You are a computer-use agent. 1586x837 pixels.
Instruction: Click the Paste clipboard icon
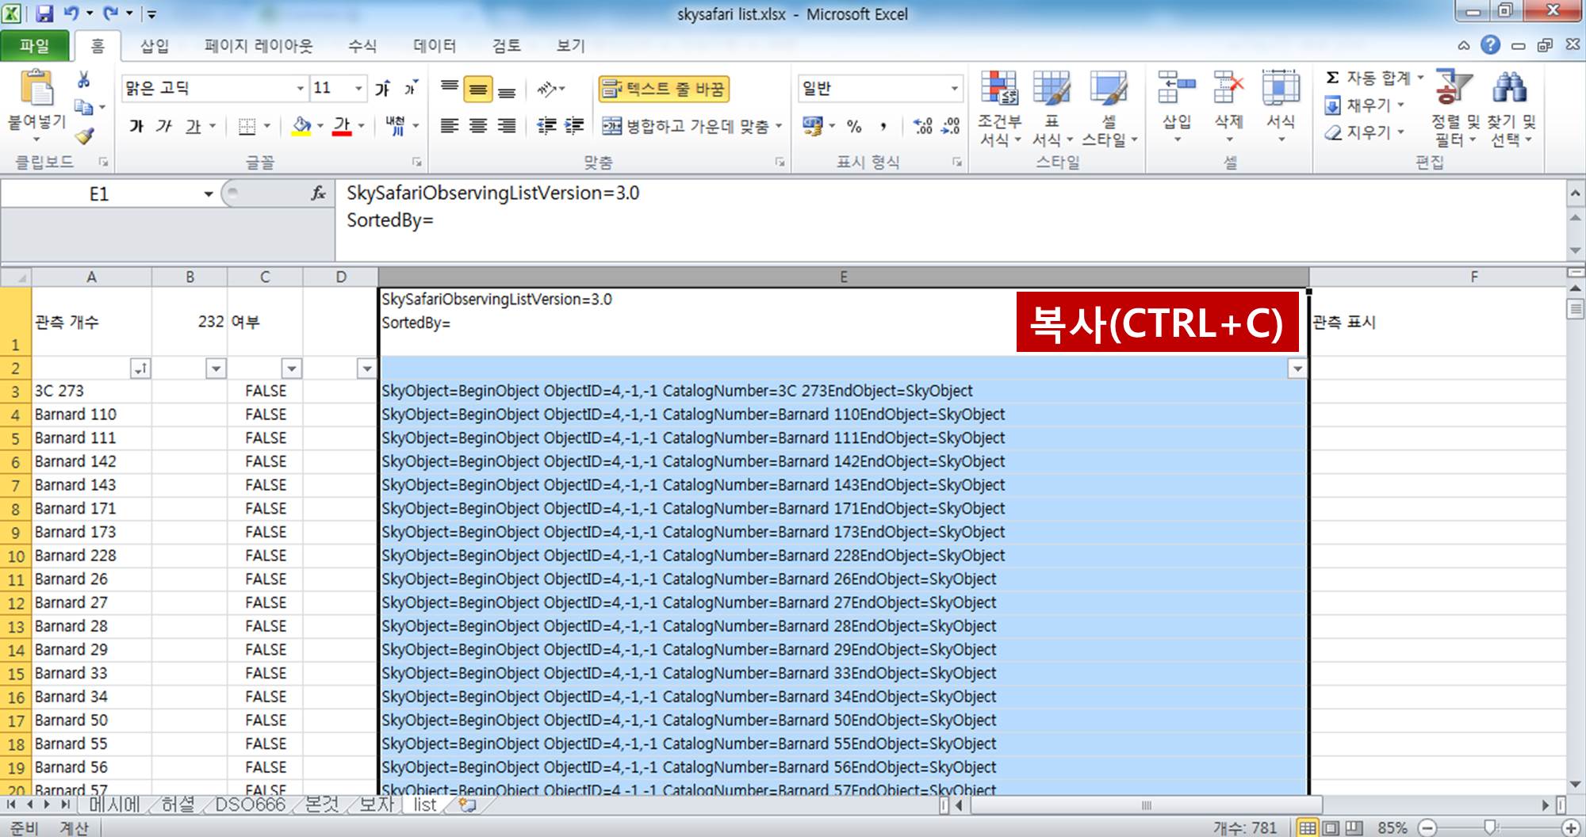[x=36, y=89]
